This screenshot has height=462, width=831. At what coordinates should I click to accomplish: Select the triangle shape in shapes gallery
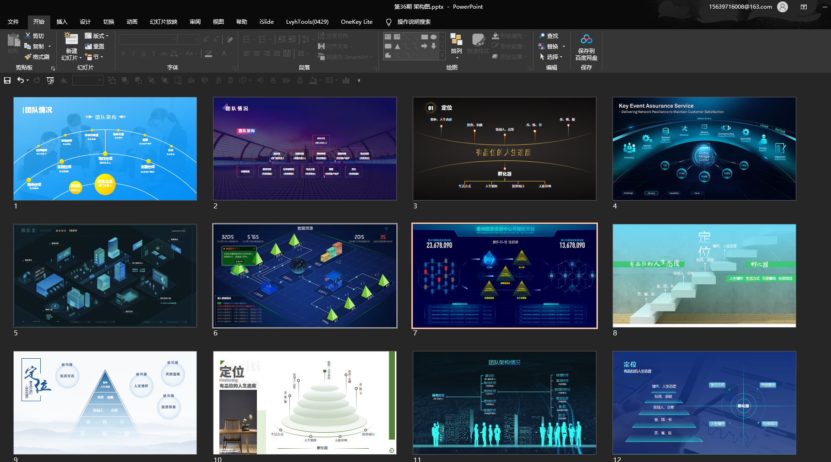pyautogui.click(x=397, y=46)
